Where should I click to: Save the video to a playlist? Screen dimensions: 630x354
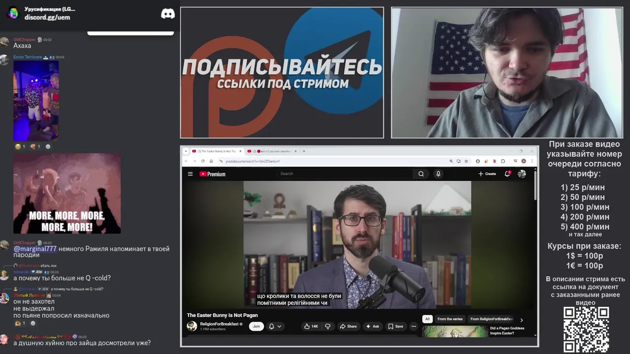pos(395,326)
